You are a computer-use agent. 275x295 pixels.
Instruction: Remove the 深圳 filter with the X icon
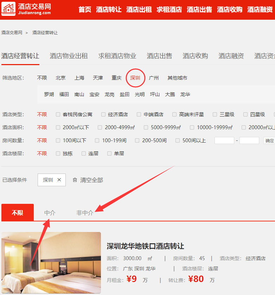pyautogui.click(x=59, y=180)
